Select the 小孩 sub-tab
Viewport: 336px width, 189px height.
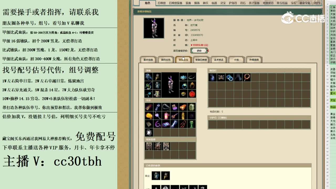236,60
